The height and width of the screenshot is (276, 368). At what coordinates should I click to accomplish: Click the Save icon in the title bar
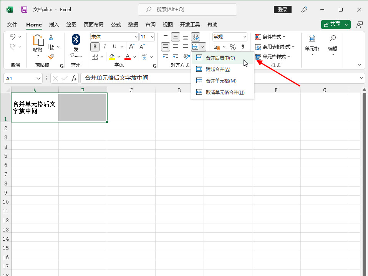click(x=24, y=9)
